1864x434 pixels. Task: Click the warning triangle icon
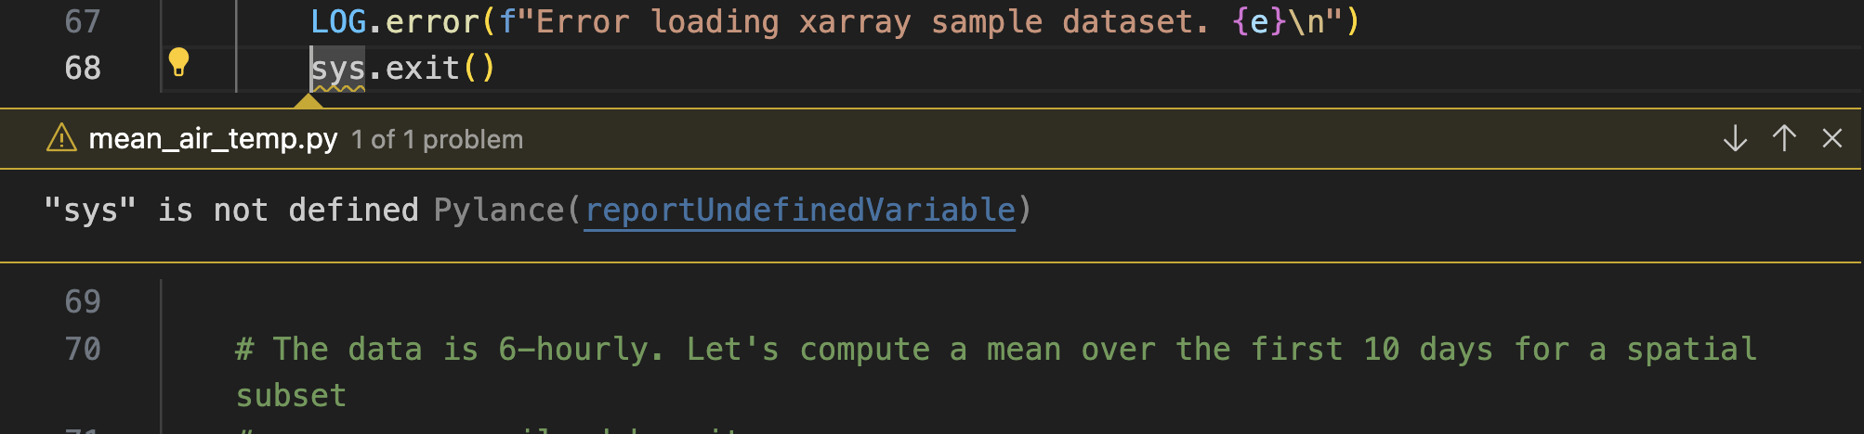(61, 139)
